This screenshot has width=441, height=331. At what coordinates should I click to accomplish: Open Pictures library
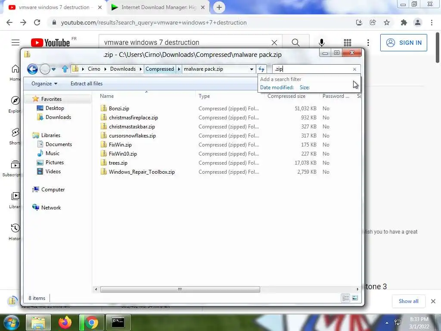click(55, 162)
